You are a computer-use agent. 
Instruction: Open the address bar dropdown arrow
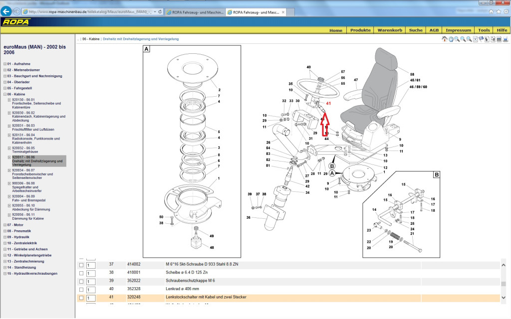tap(155, 12)
